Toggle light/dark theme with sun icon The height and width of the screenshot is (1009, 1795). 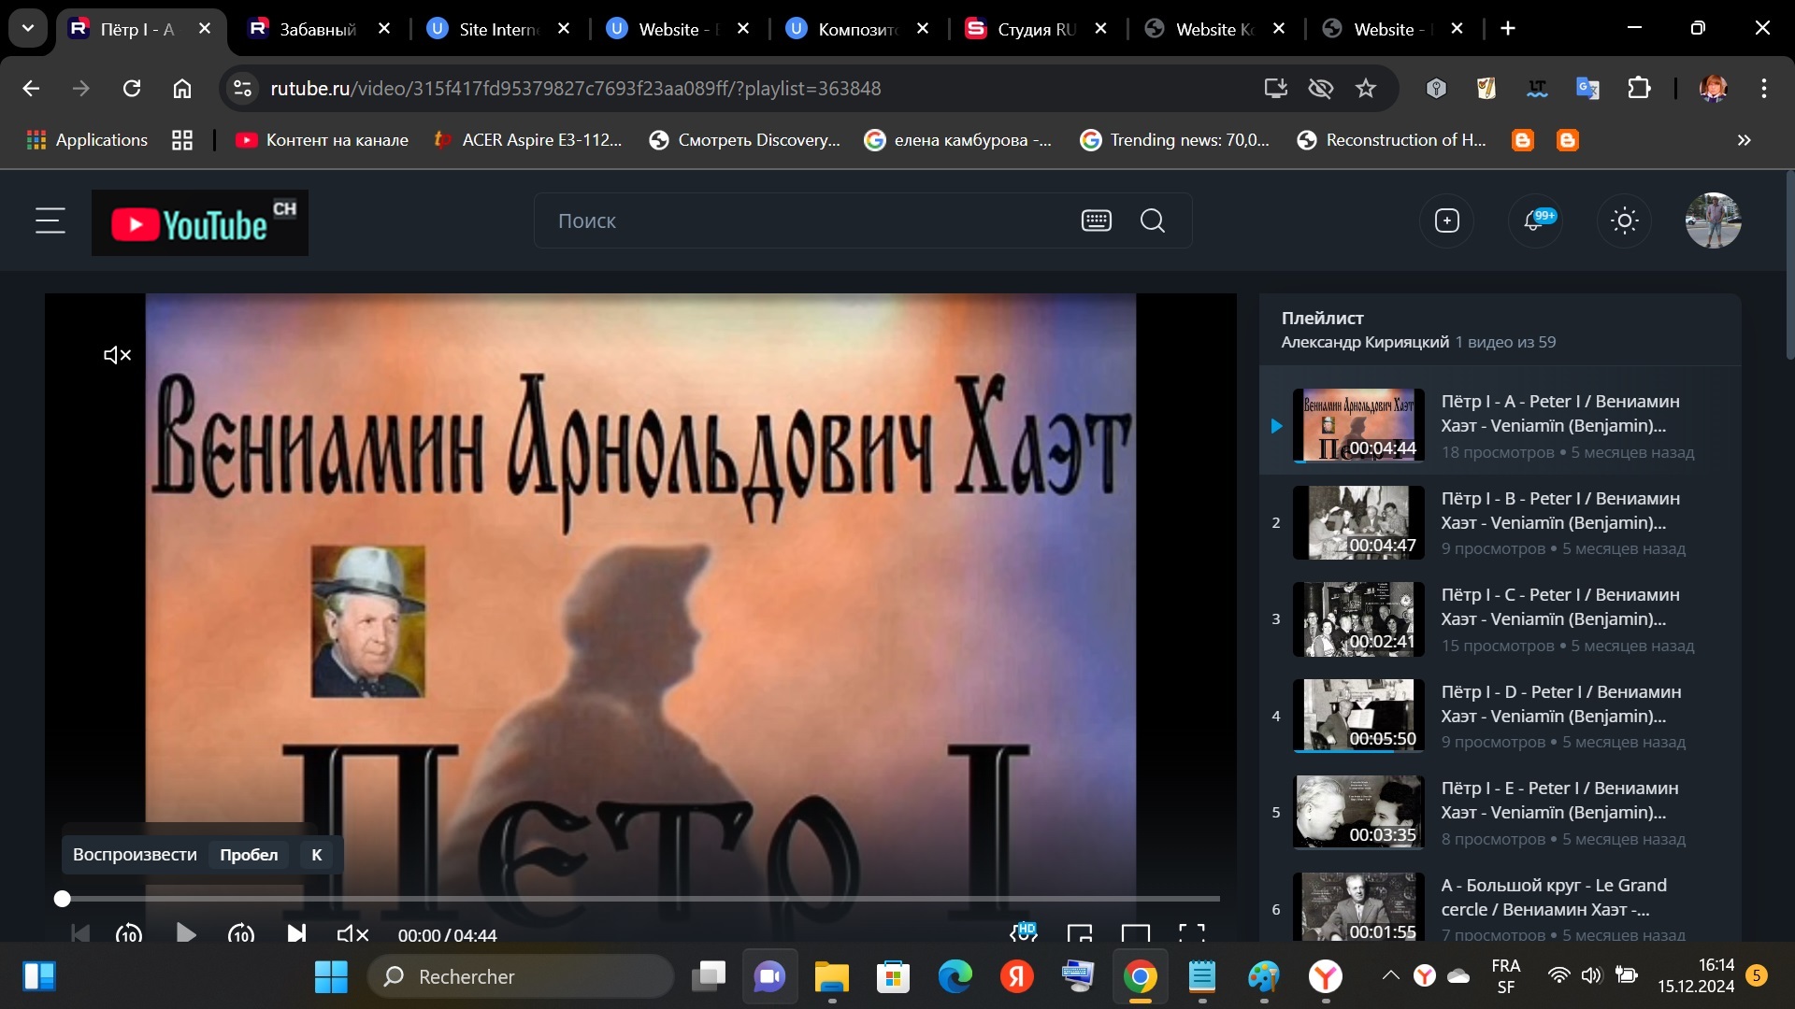(1625, 221)
